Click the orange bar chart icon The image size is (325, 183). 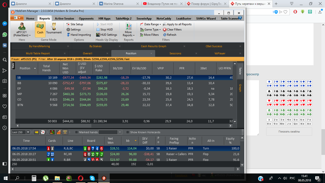pos(58,132)
